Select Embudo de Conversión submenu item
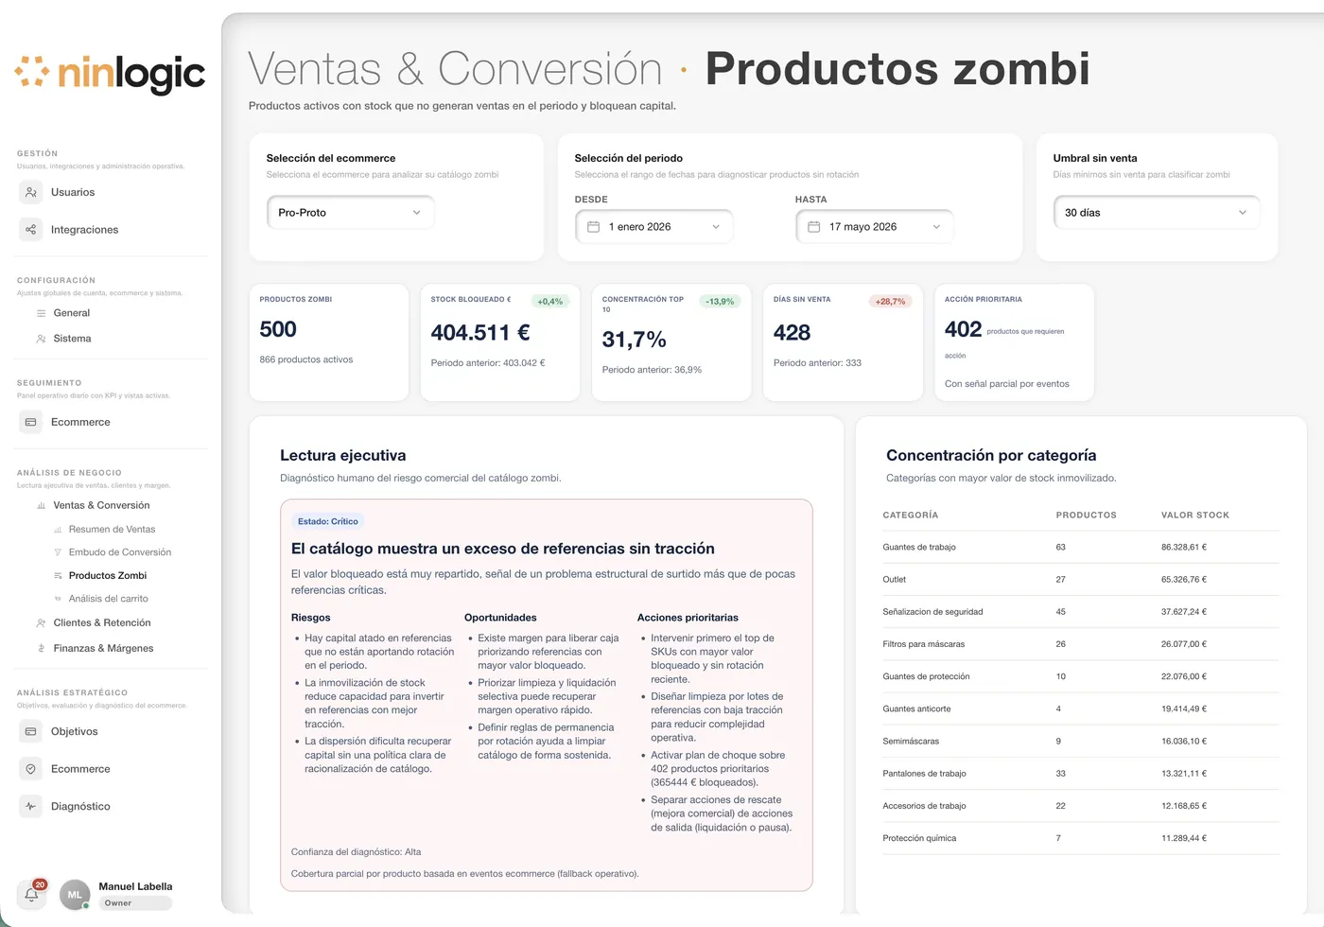The height and width of the screenshot is (927, 1324). pos(120,552)
